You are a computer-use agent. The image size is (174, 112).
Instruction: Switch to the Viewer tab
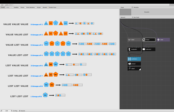pos(3,8)
